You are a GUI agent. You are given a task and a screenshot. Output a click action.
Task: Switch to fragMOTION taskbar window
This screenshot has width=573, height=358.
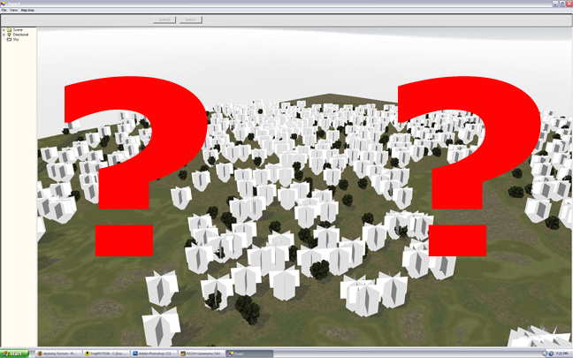[x=106, y=354]
